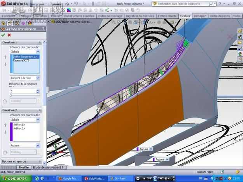
Task: Select Esquisse3D73 in Direction 1 list
Action: pos(21,61)
